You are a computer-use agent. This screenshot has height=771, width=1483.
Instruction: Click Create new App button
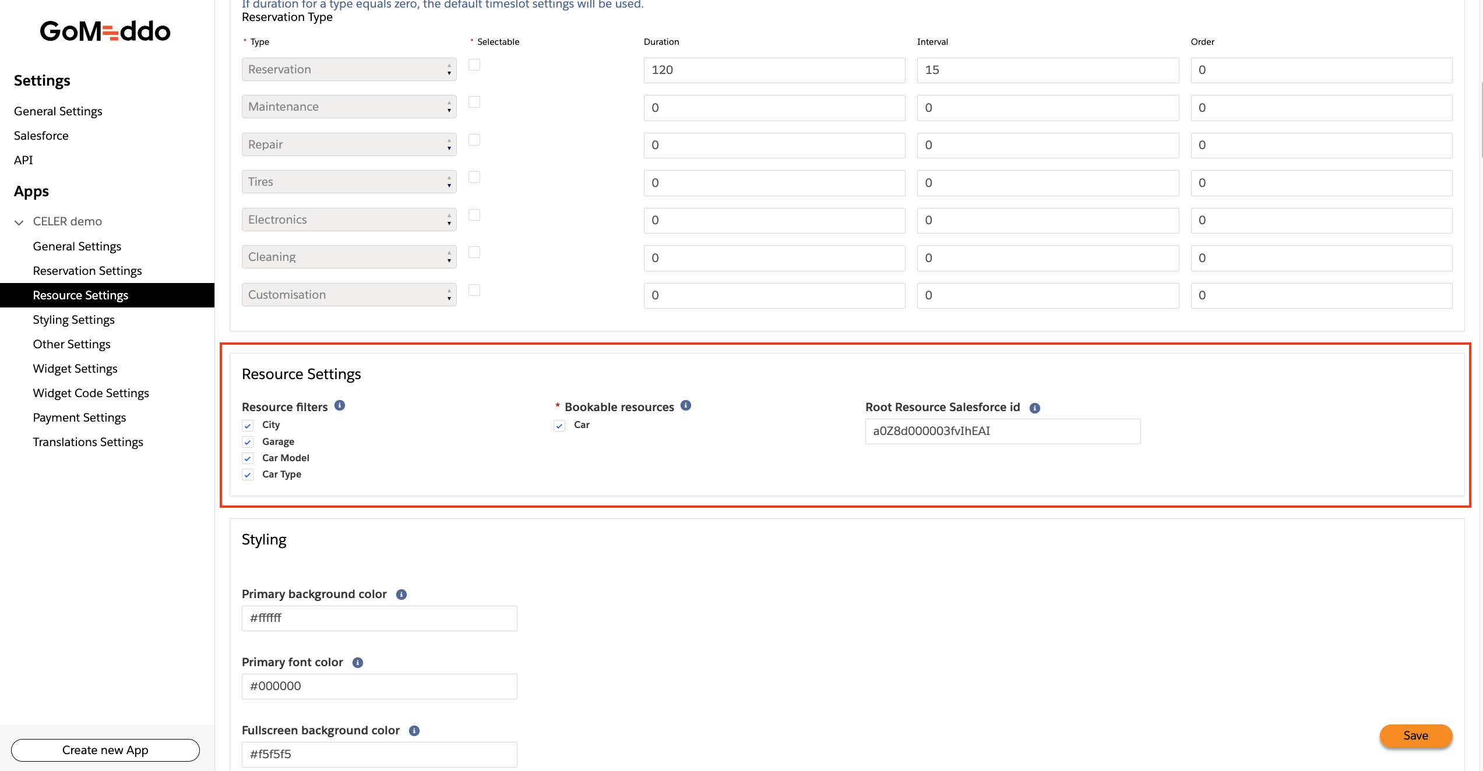click(105, 750)
